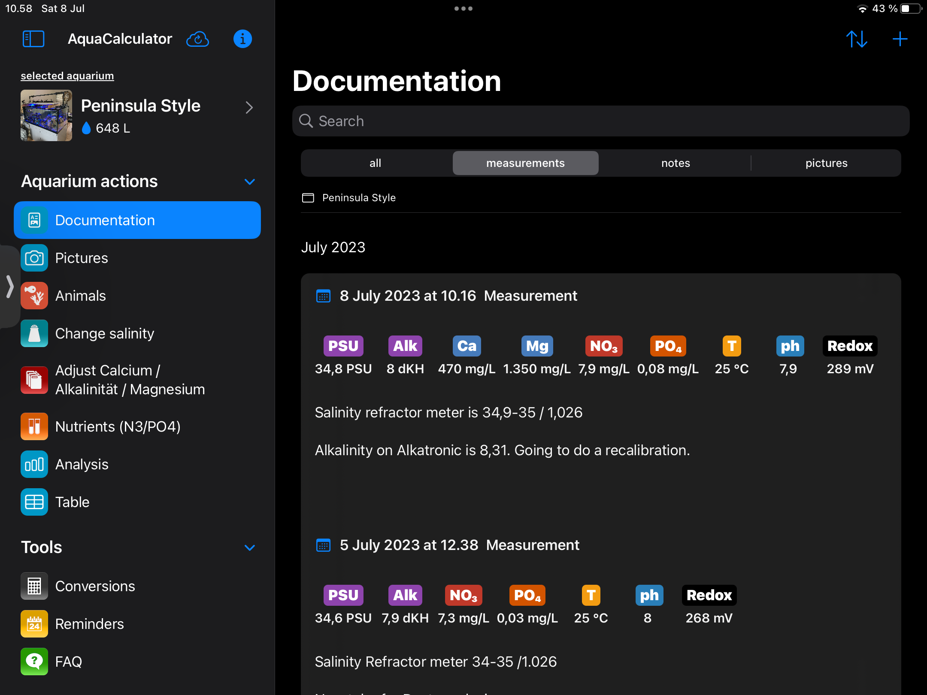Screen dimensions: 927x695
Task: Click the Search field
Action: 601,121
